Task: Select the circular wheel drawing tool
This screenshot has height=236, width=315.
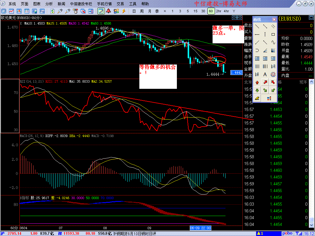Action: [273, 74]
